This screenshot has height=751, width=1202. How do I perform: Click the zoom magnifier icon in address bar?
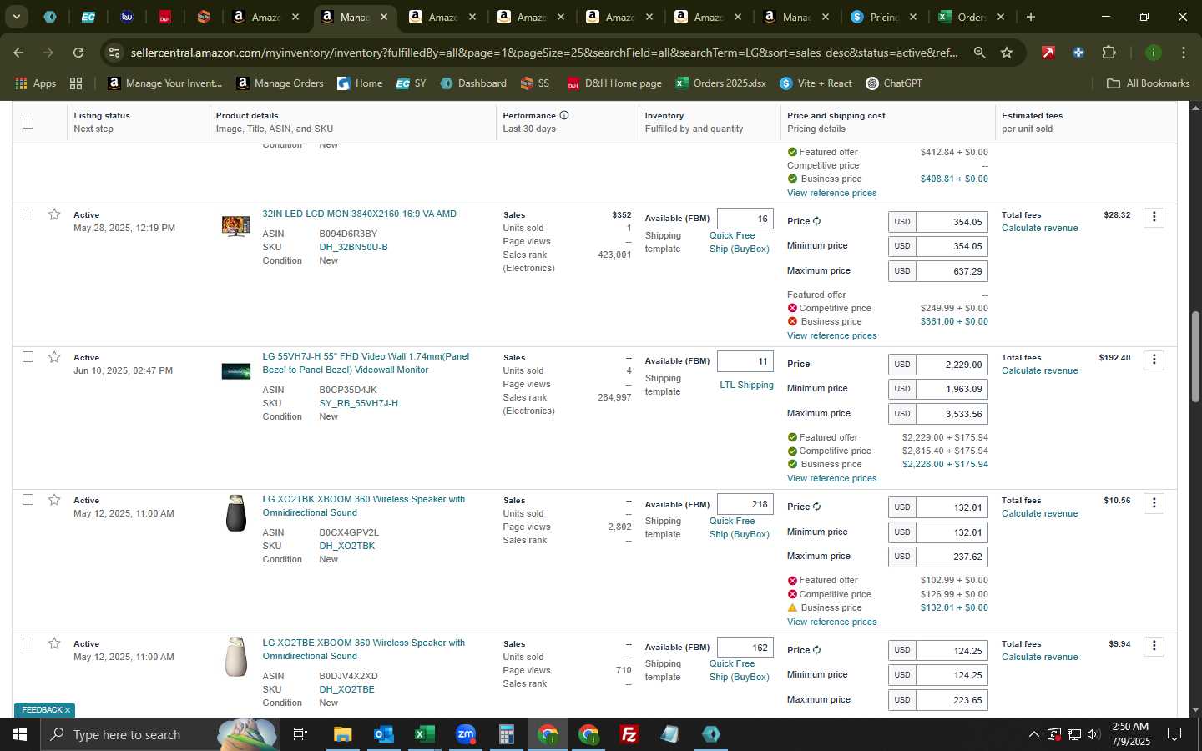[979, 53]
